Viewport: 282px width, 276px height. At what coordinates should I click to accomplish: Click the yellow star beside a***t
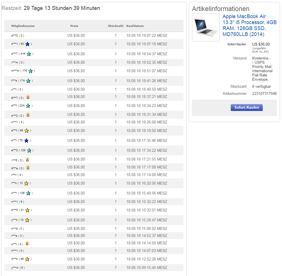point(27,130)
